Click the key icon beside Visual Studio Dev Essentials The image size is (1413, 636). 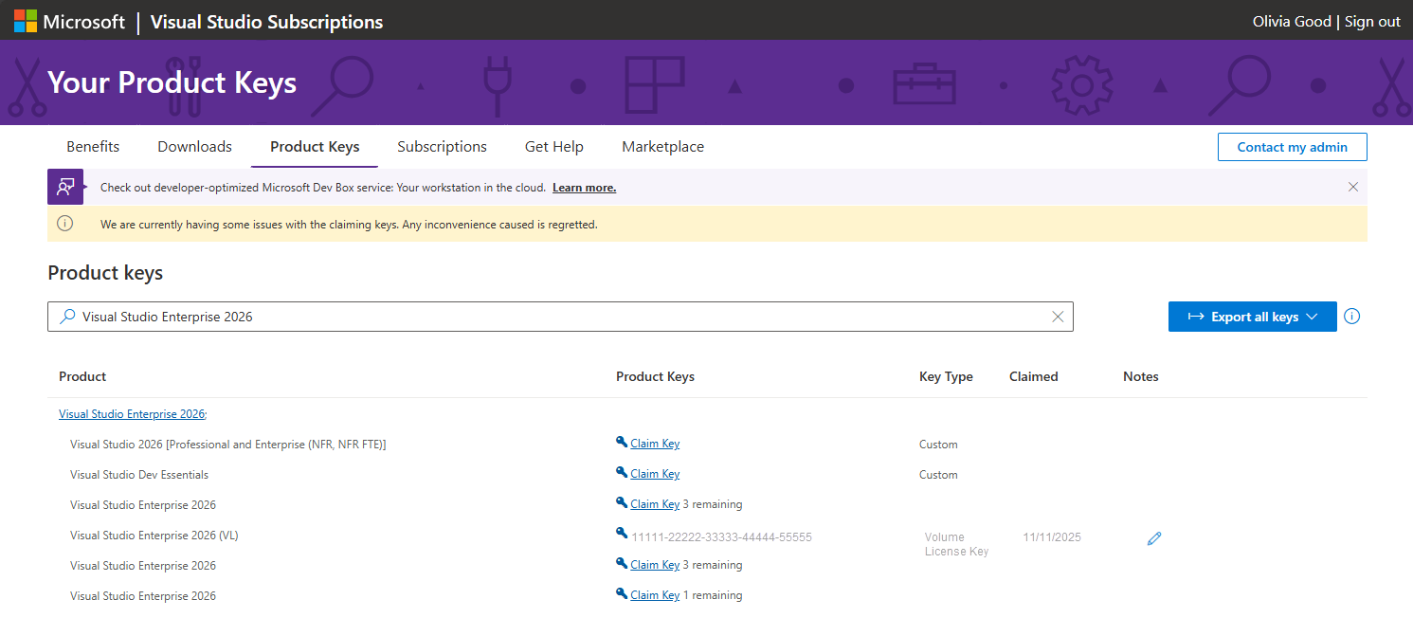tap(623, 473)
